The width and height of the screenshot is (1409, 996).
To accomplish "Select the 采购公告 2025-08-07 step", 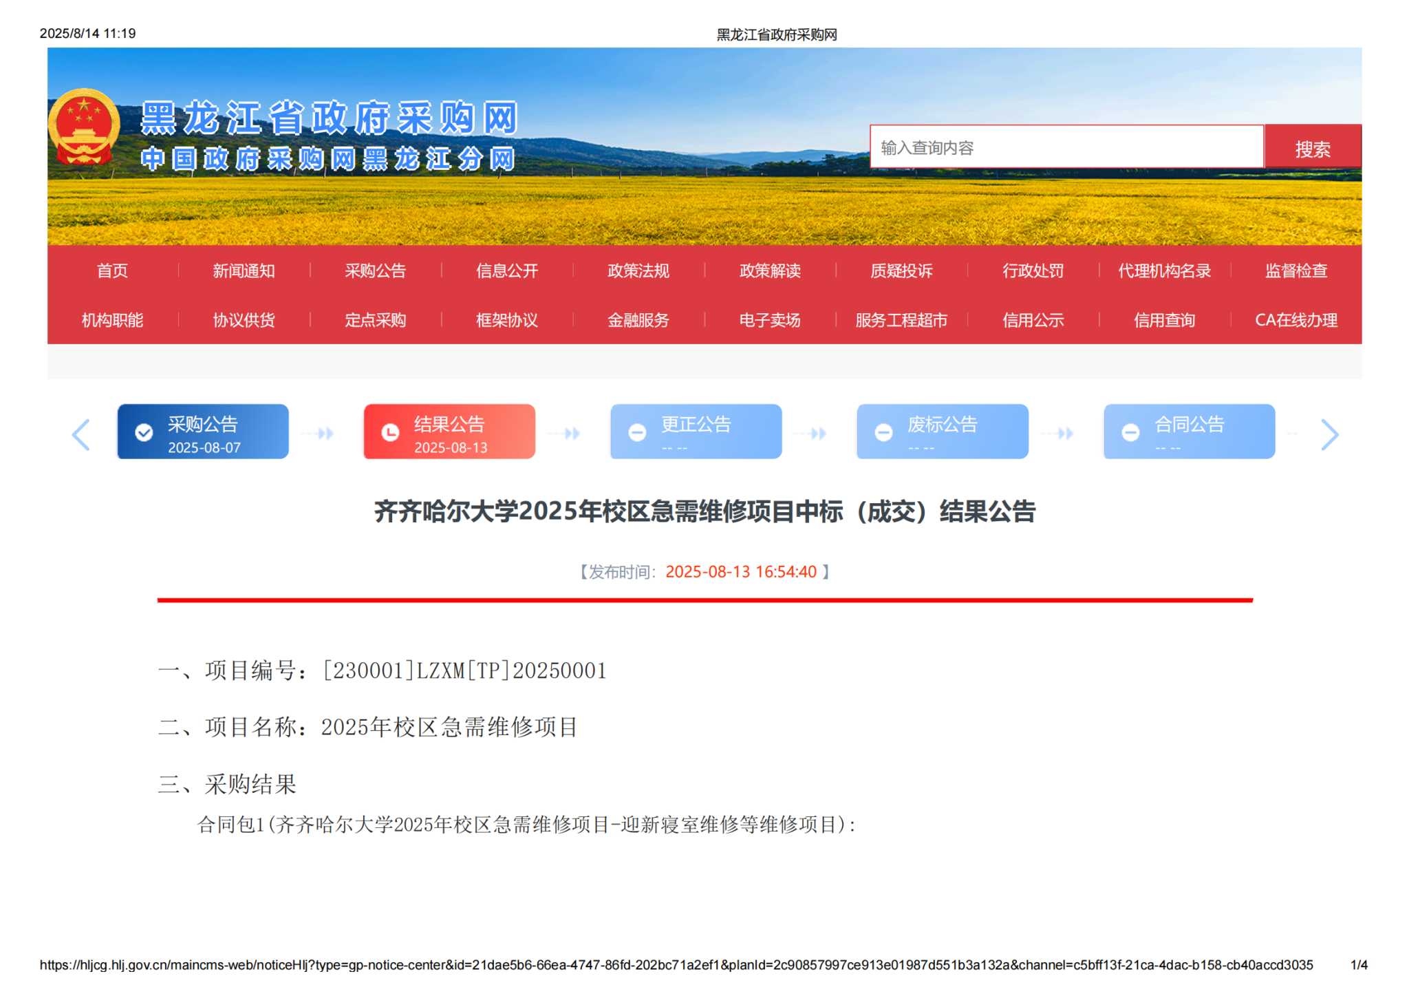I will pos(203,432).
